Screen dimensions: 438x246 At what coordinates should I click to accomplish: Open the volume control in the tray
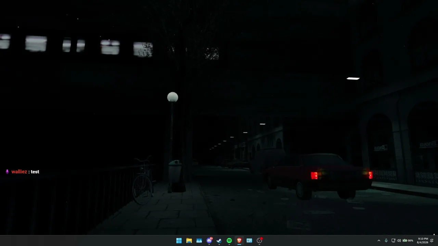(399, 241)
